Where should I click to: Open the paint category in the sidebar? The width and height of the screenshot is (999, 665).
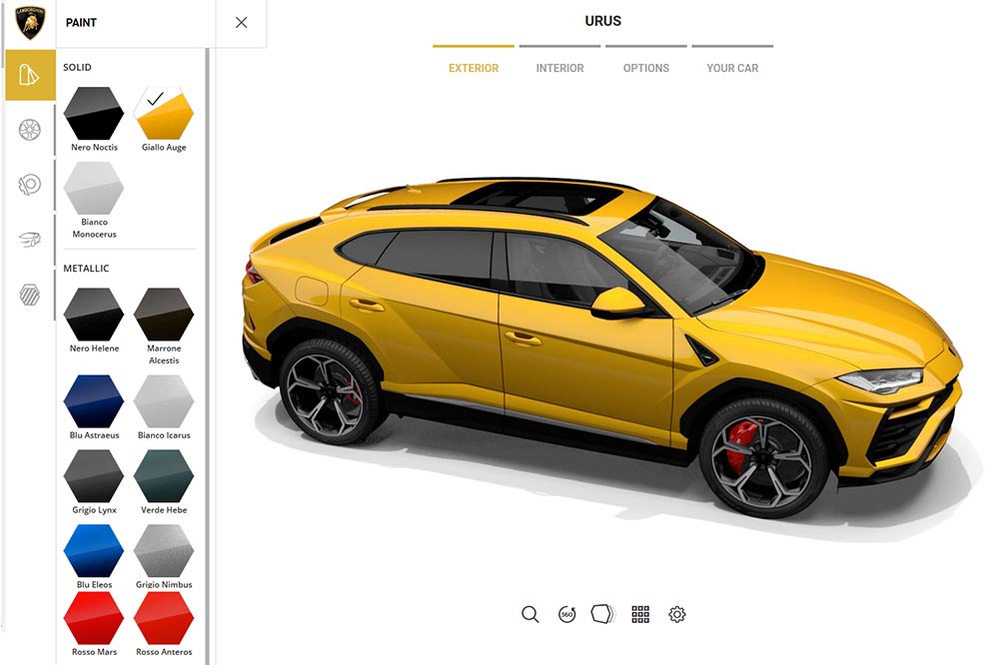(30, 75)
